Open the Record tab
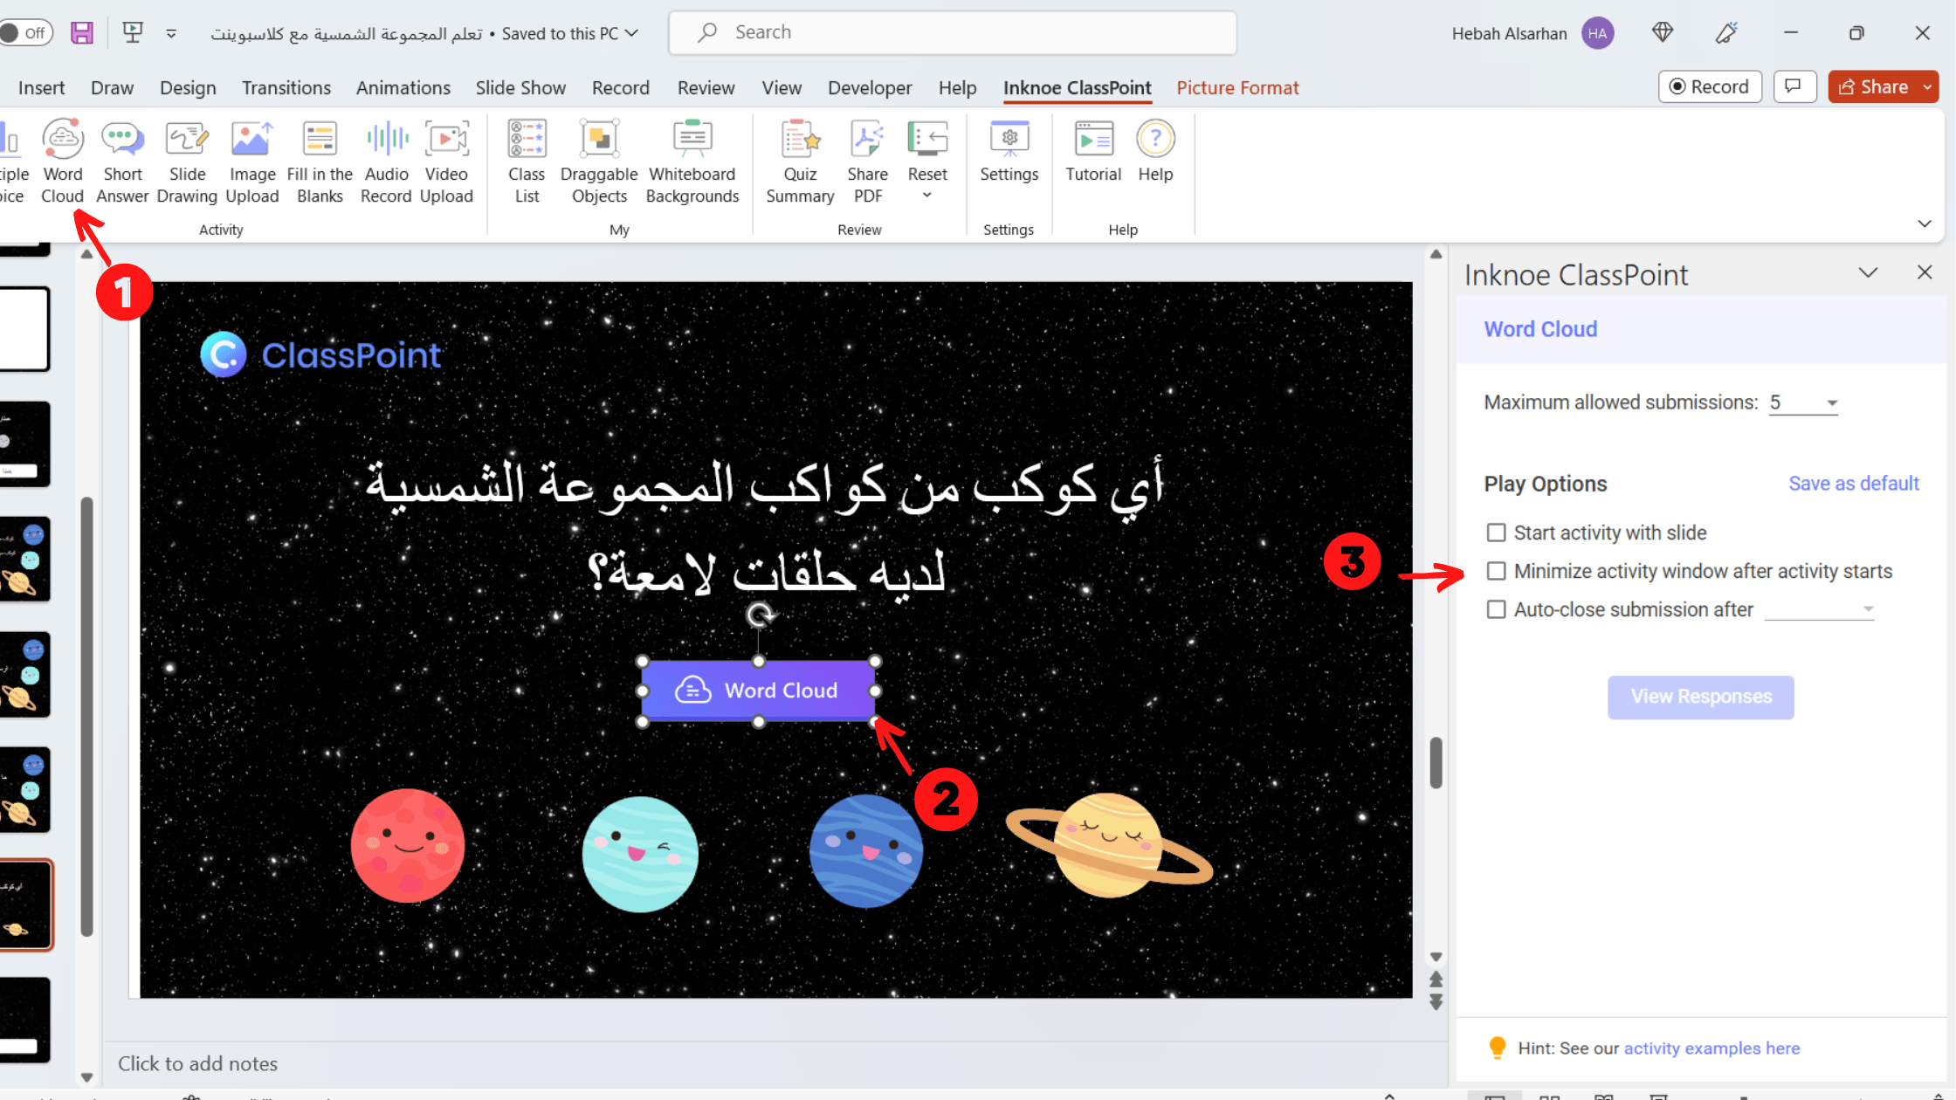The height and width of the screenshot is (1100, 1956). [x=620, y=87]
